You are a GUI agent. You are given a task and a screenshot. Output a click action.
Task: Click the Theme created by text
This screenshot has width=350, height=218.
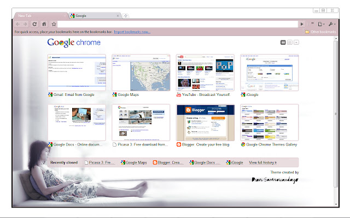tap(284, 172)
